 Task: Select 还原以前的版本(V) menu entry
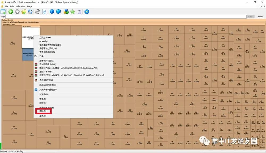point(48,85)
